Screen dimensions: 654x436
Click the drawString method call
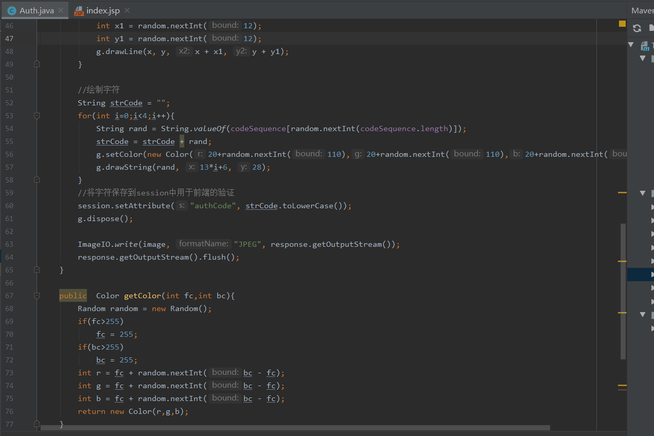(129, 167)
